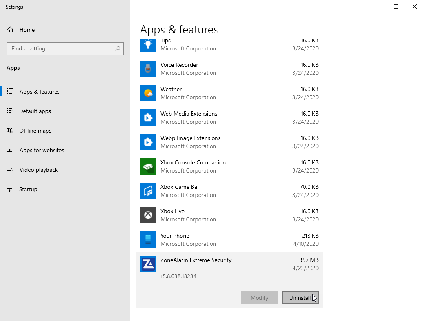Click the Apps section label in sidebar
Image resolution: width=424 pixels, height=321 pixels.
[13, 68]
